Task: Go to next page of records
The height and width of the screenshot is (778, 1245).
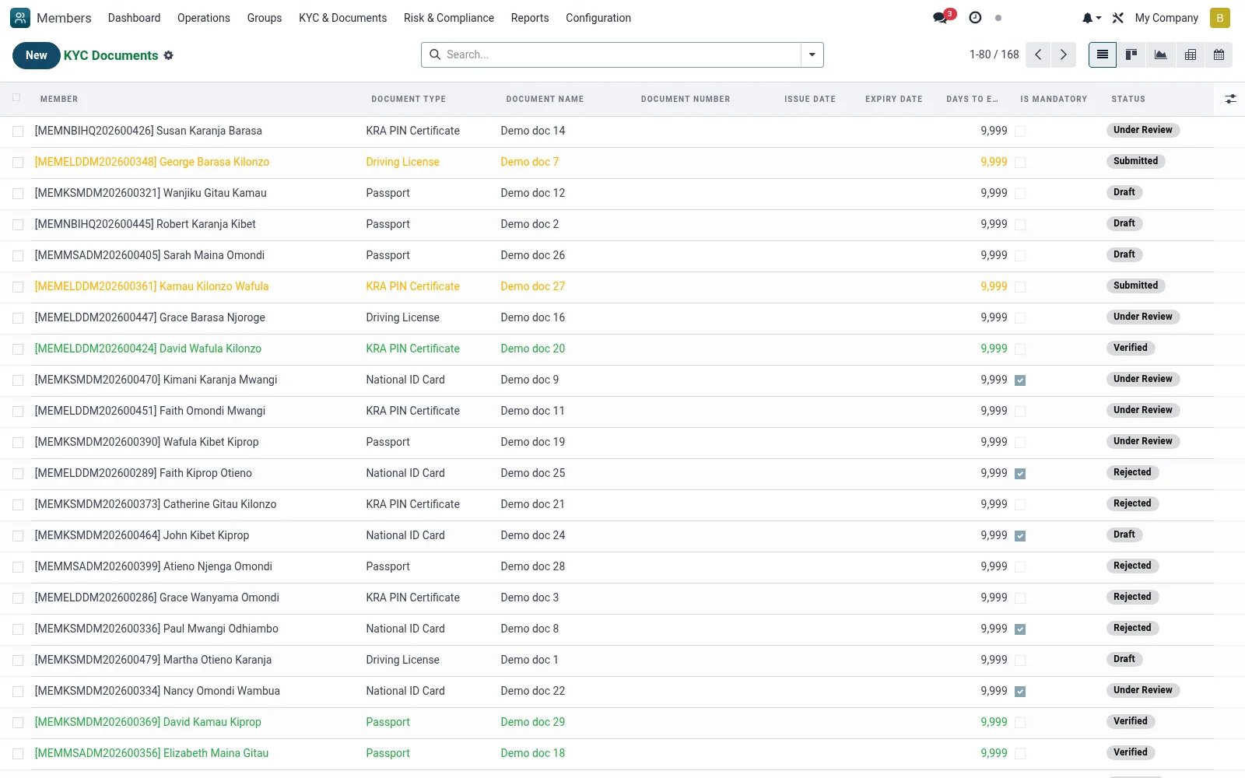Action: click(1063, 54)
